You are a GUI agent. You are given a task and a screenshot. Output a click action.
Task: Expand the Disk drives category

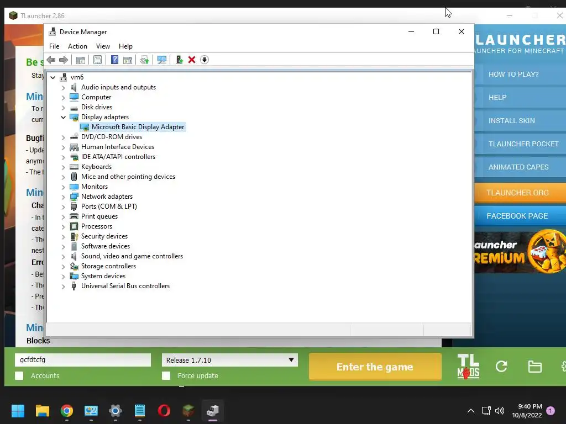tap(63, 108)
